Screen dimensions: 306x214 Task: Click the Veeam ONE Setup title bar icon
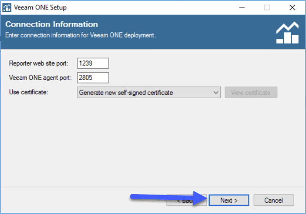point(7,8)
